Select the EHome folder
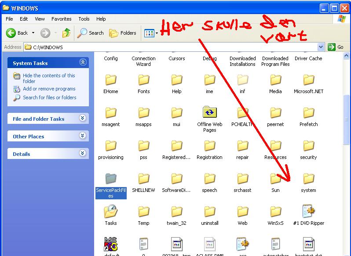 click(x=110, y=84)
